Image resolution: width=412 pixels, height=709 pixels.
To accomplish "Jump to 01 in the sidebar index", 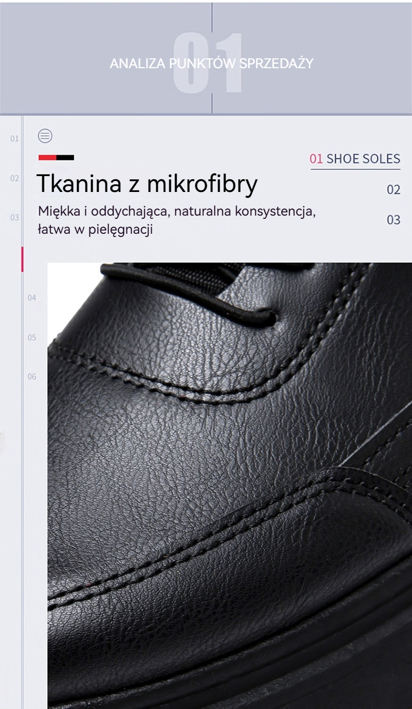I will (x=14, y=139).
